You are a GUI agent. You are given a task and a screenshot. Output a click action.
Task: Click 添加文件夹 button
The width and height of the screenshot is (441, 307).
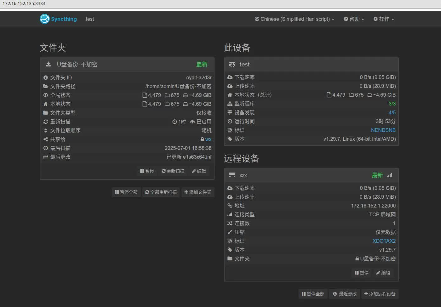(198, 192)
